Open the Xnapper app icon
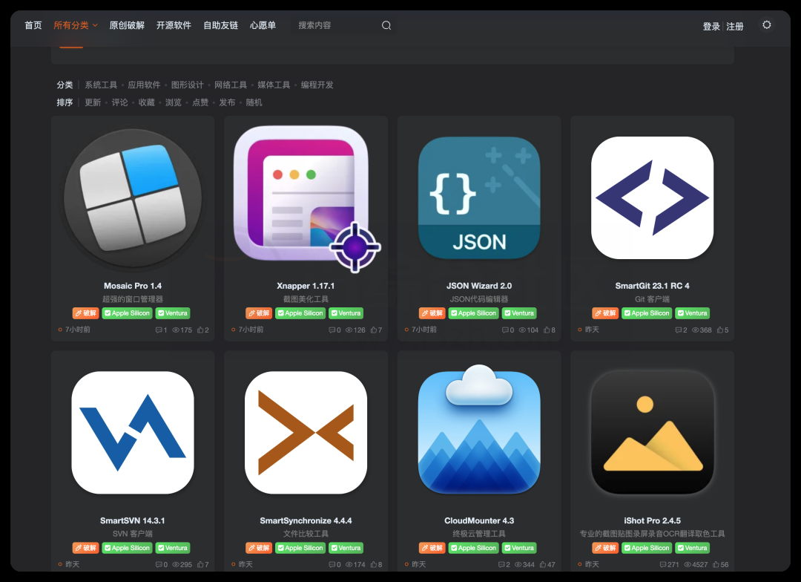The width and height of the screenshot is (801, 582). [x=306, y=198]
